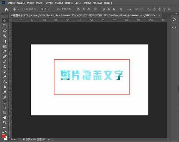179x142 pixels.
Task: Pick the Lasso tool
Action: [5, 31]
